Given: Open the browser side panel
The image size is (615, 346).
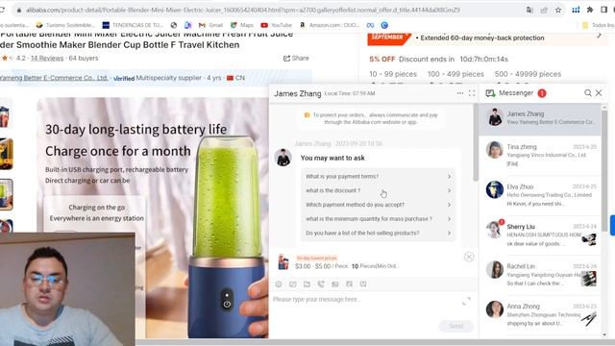Looking at the screenshot, I should point(604,10).
